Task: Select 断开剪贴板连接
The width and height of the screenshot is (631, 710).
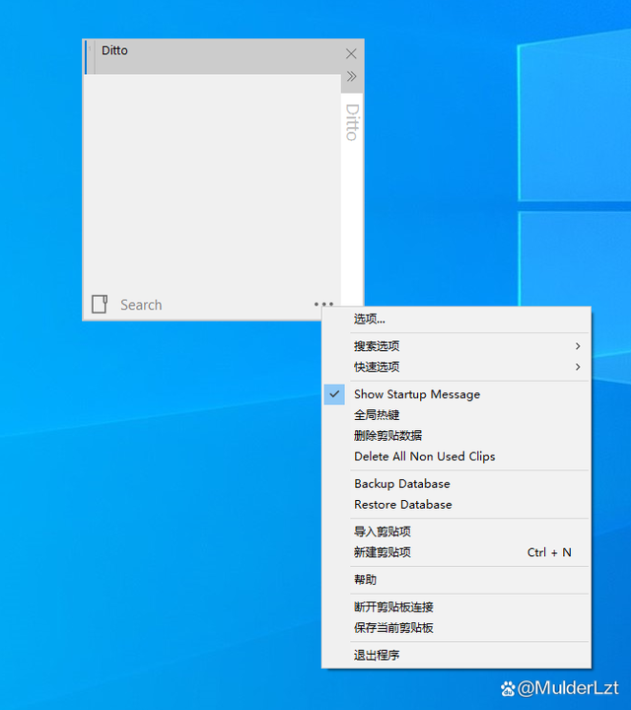Action: (x=456, y=607)
